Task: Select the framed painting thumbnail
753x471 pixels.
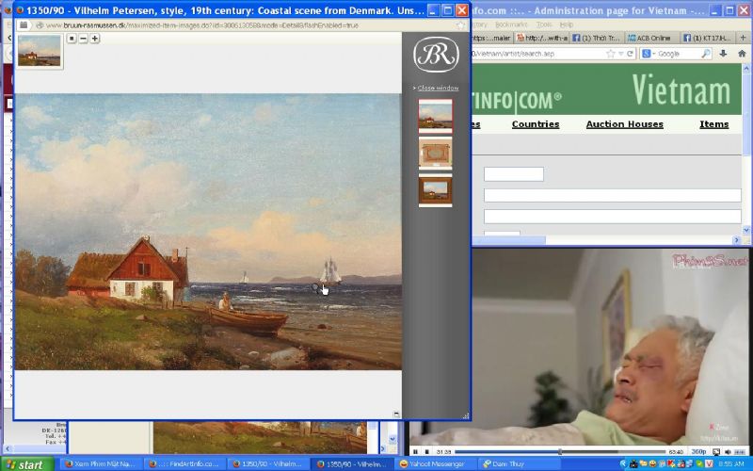Action: [x=435, y=153]
